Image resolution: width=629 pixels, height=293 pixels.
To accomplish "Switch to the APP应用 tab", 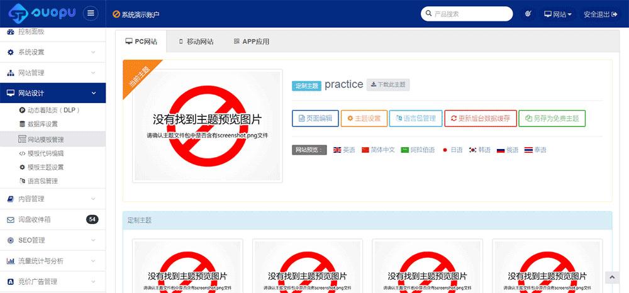I will click(251, 41).
